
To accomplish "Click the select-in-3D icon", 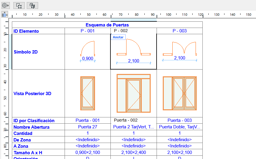I will [32, 6].
